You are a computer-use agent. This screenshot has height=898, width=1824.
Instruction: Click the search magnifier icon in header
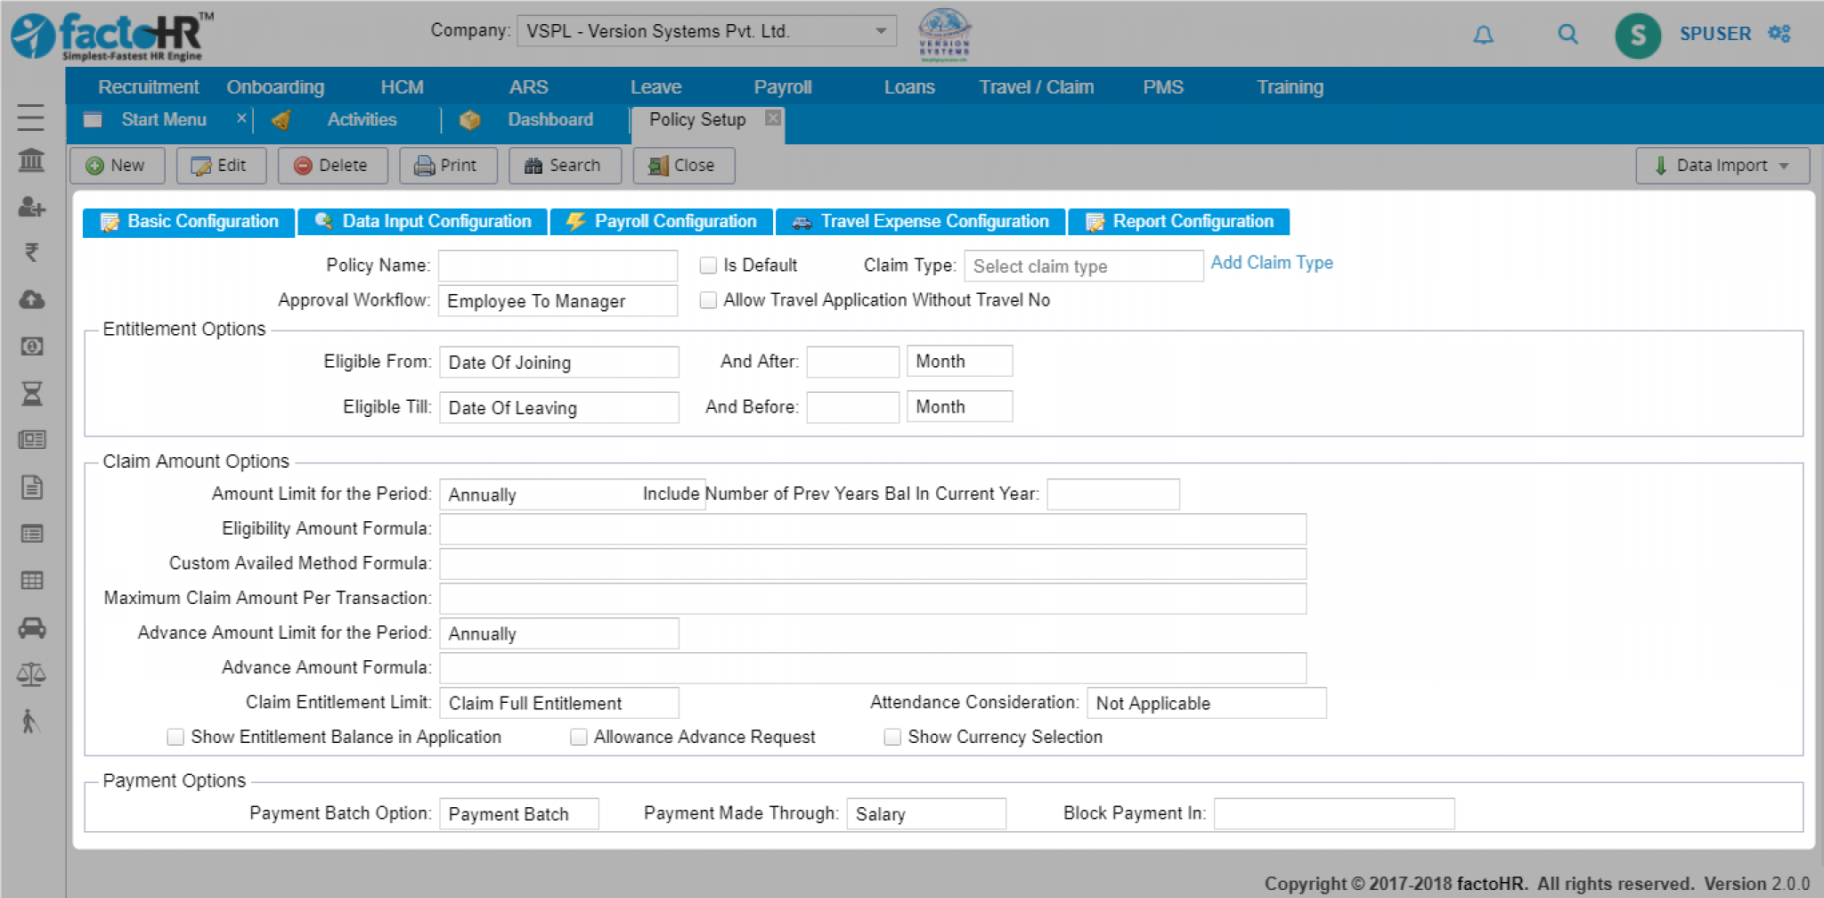point(1567,35)
